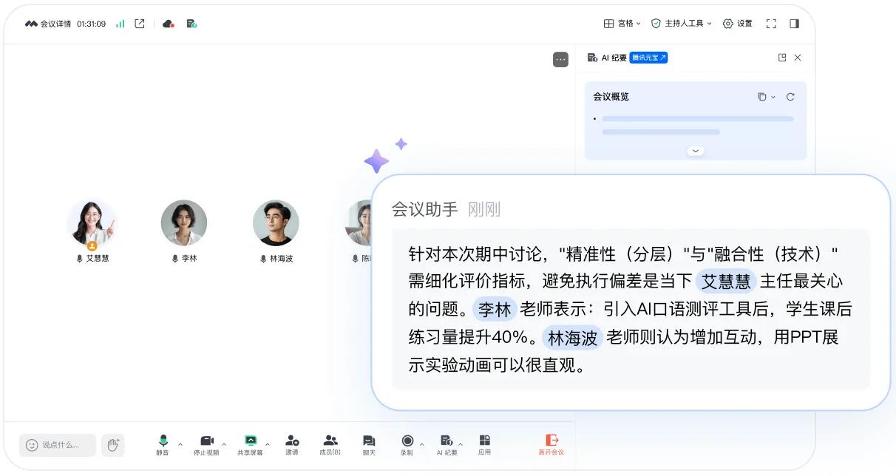Start recording with 录制 button
Screen dimensions: 896x476
(407, 444)
